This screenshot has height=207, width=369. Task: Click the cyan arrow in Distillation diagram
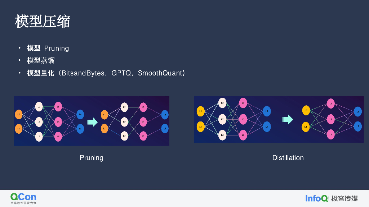click(x=287, y=119)
